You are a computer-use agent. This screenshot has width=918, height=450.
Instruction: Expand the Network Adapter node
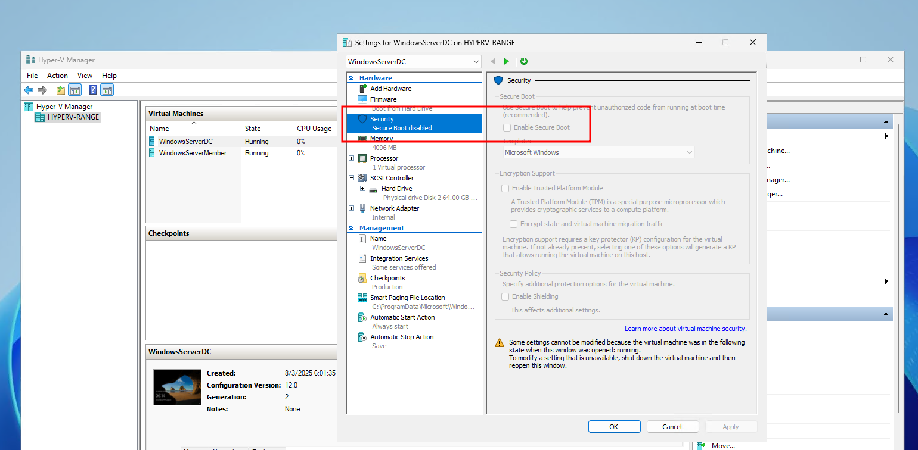click(x=351, y=208)
